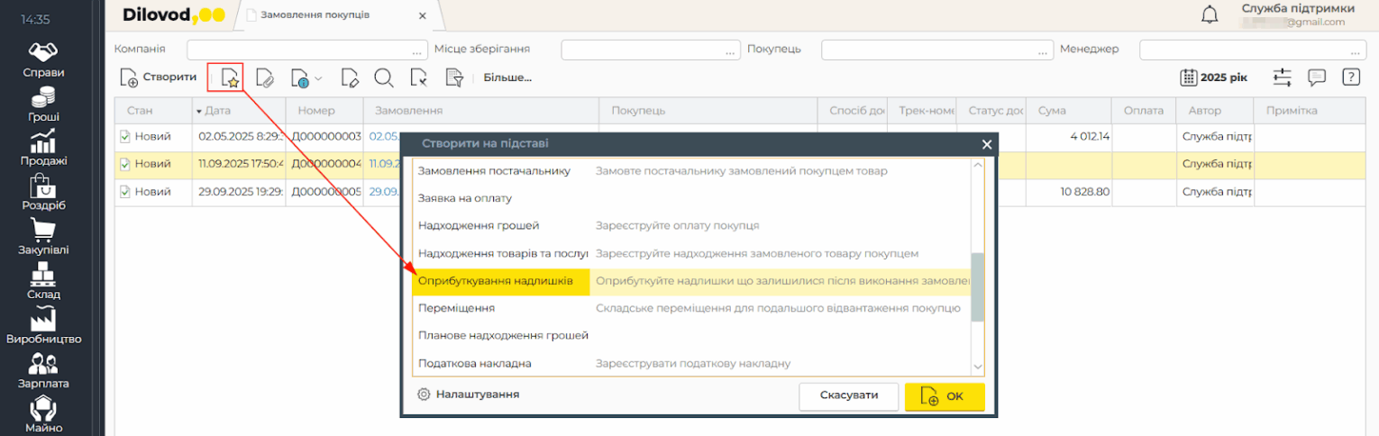Viewport: 1379px width, 436px height.
Task: Open the 2025 рік period selector
Action: (x=1214, y=77)
